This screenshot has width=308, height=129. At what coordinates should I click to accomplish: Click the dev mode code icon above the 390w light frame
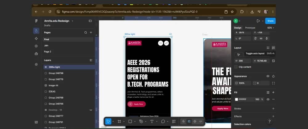[171, 34]
